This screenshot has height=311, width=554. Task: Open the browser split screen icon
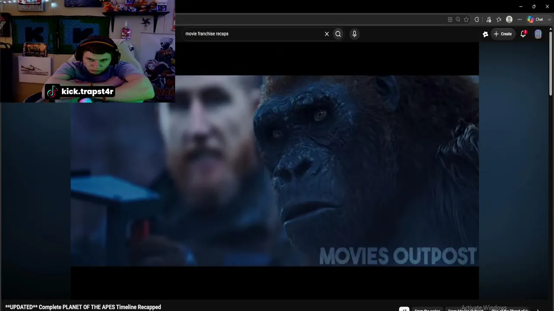pyautogui.click(x=450, y=19)
